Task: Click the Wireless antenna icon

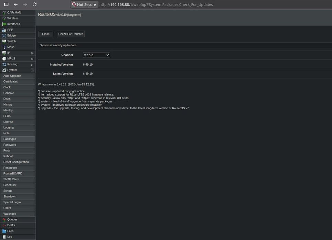Action: [4, 19]
